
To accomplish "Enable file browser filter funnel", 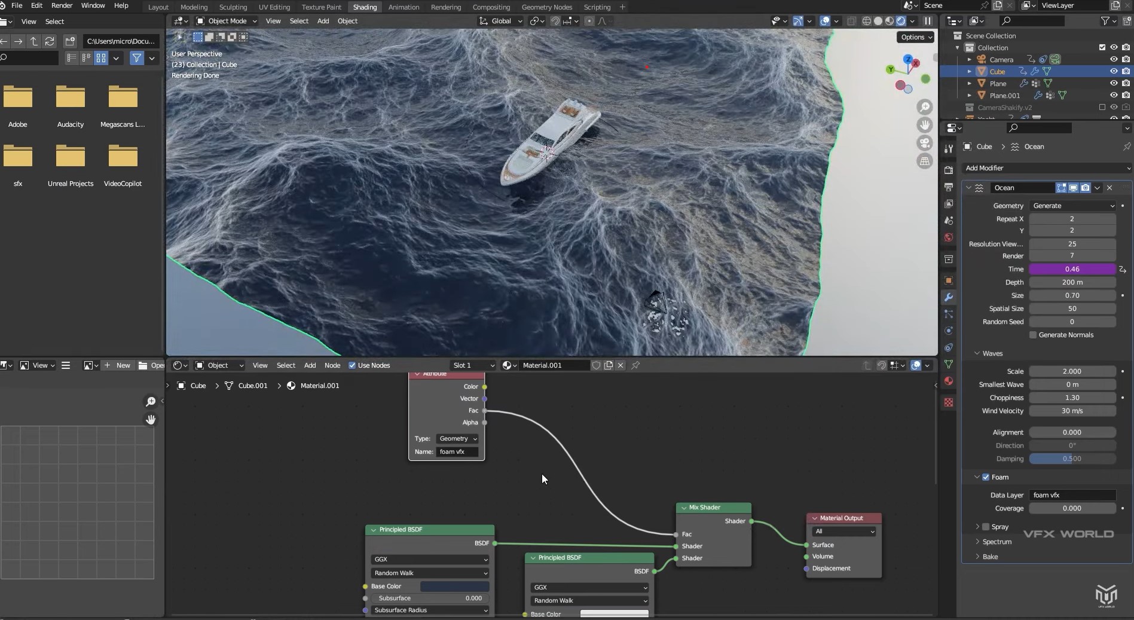I will tap(137, 58).
